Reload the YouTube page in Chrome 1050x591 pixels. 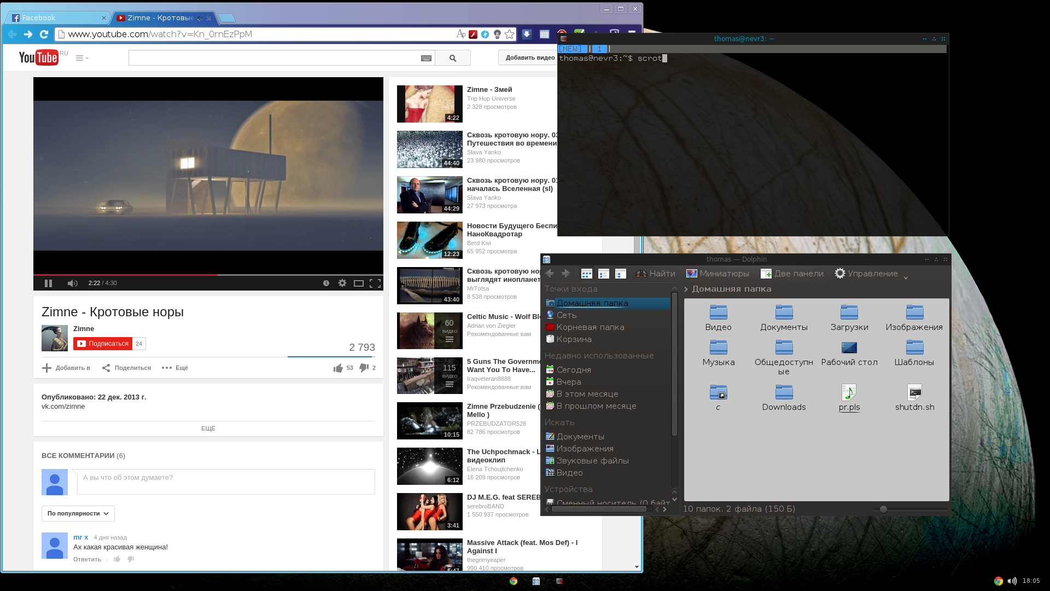tap(44, 34)
